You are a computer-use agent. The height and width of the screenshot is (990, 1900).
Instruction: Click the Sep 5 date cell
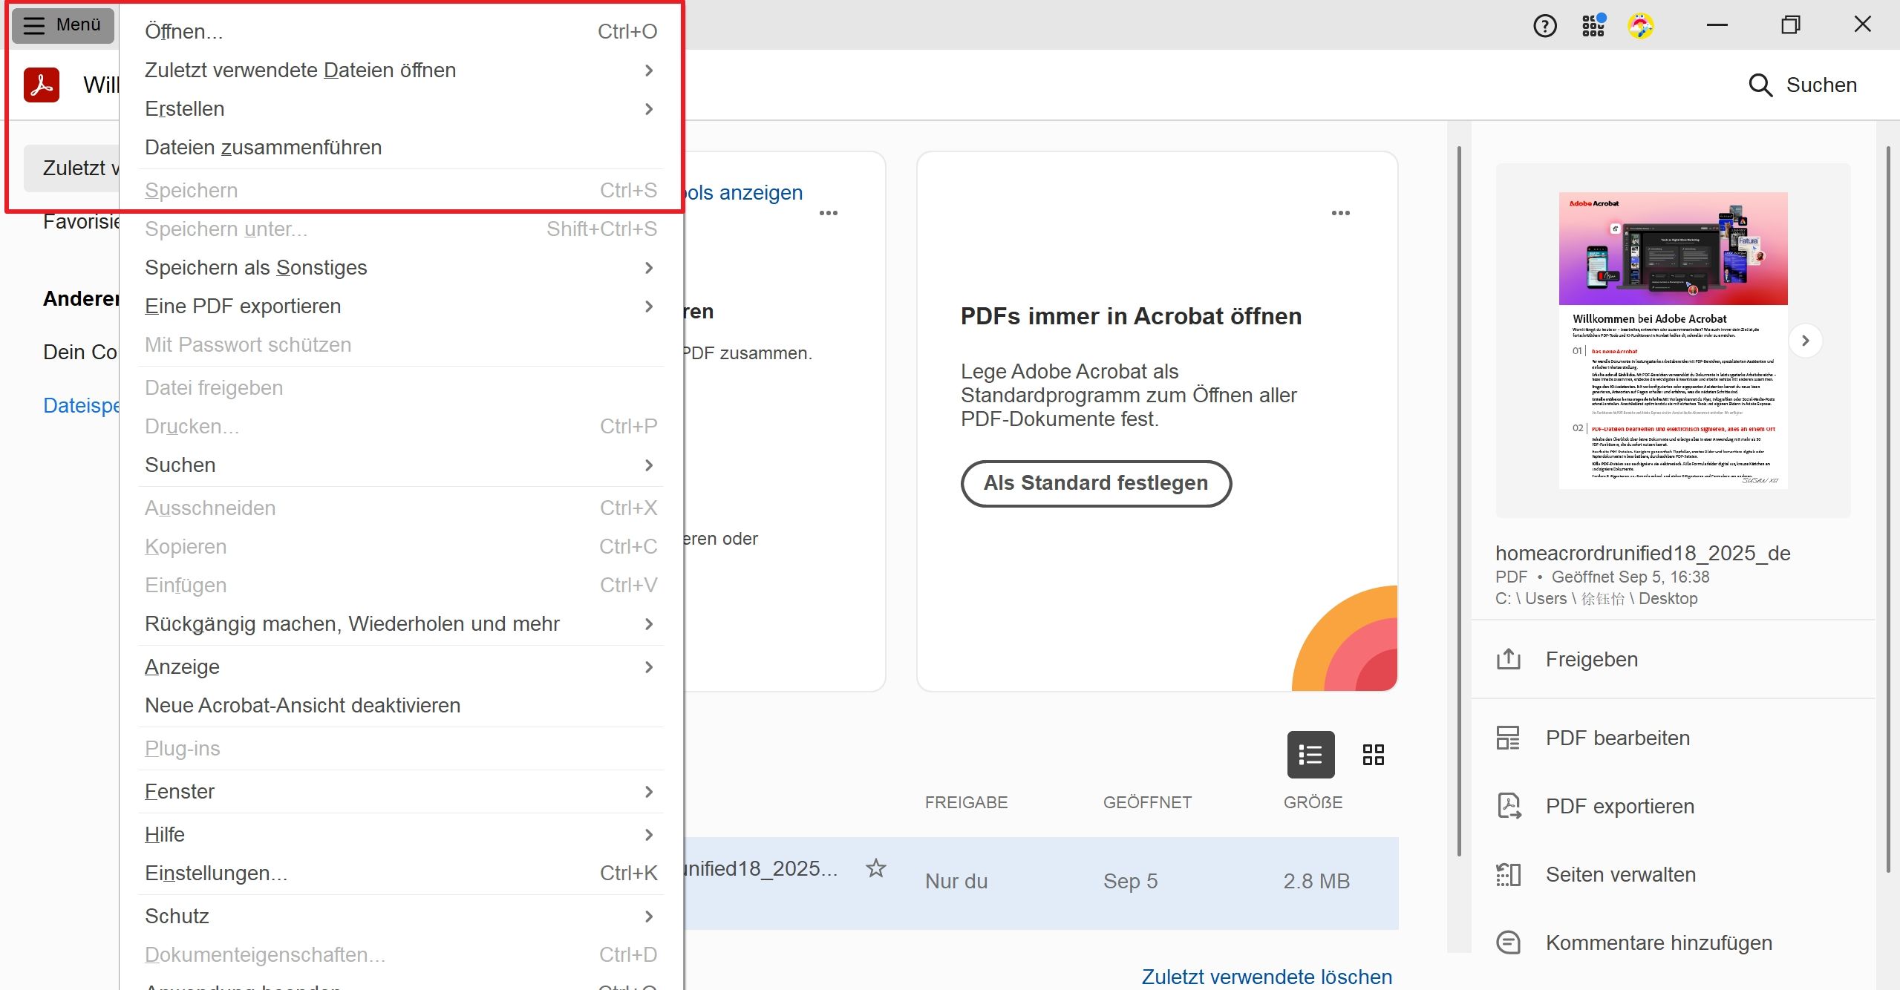click(x=1130, y=881)
